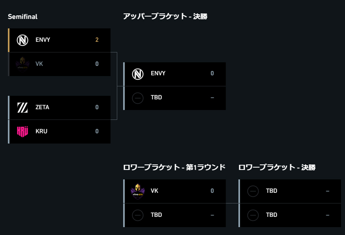
Task: Select the pink KRU team logo
Action: tap(22, 131)
